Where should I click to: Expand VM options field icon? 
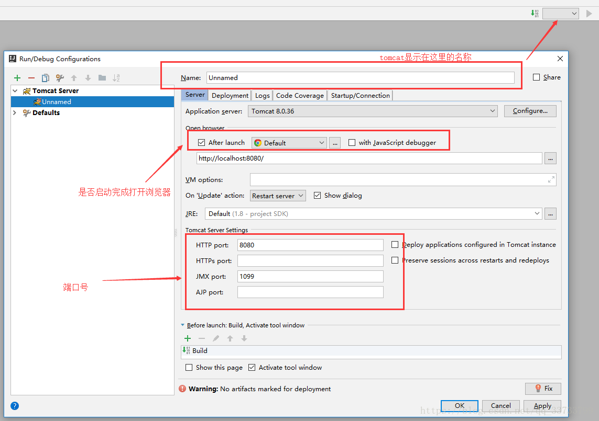551,179
